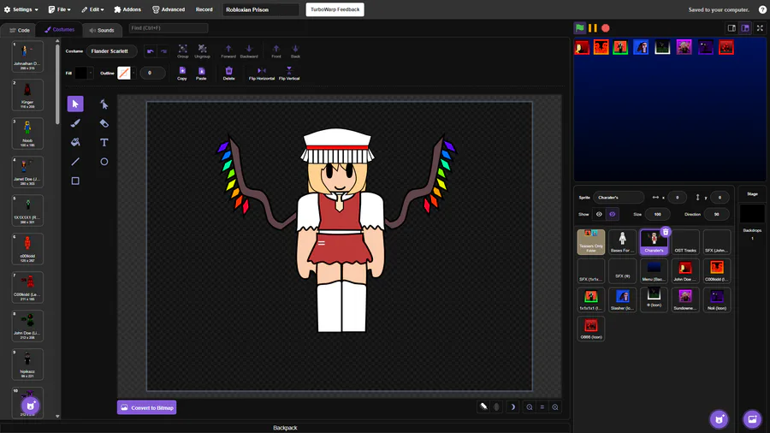This screenshot has width=770, height=433.
Task: Select the Stage backdrop thumbnail
Action: pos(752,214)
